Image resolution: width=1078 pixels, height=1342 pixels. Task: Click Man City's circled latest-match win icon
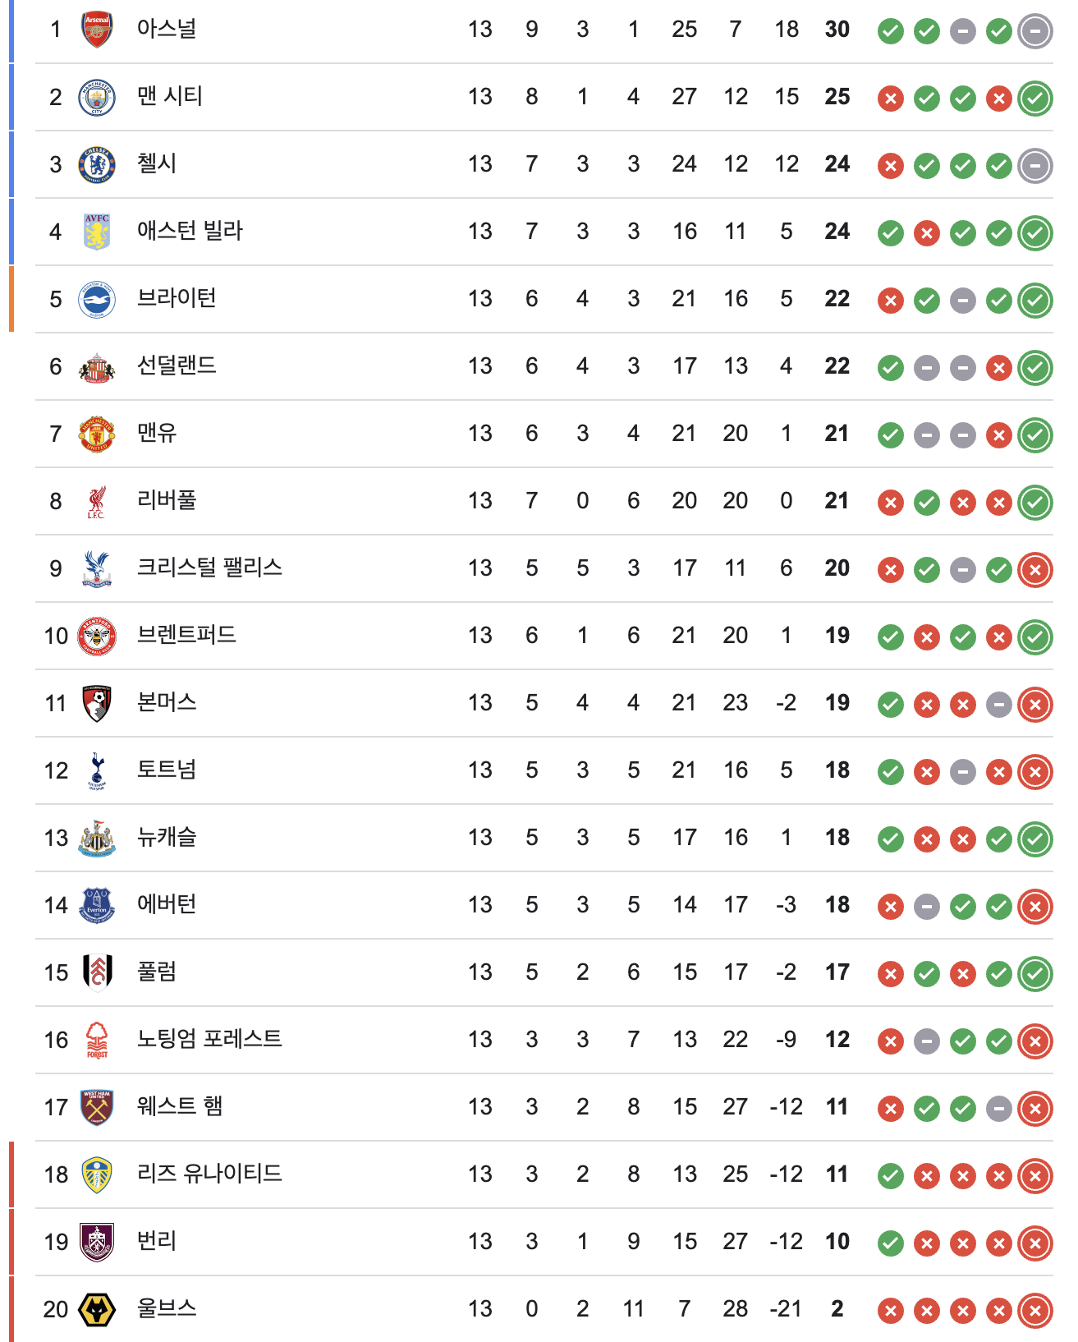[x=1034, y=99]
